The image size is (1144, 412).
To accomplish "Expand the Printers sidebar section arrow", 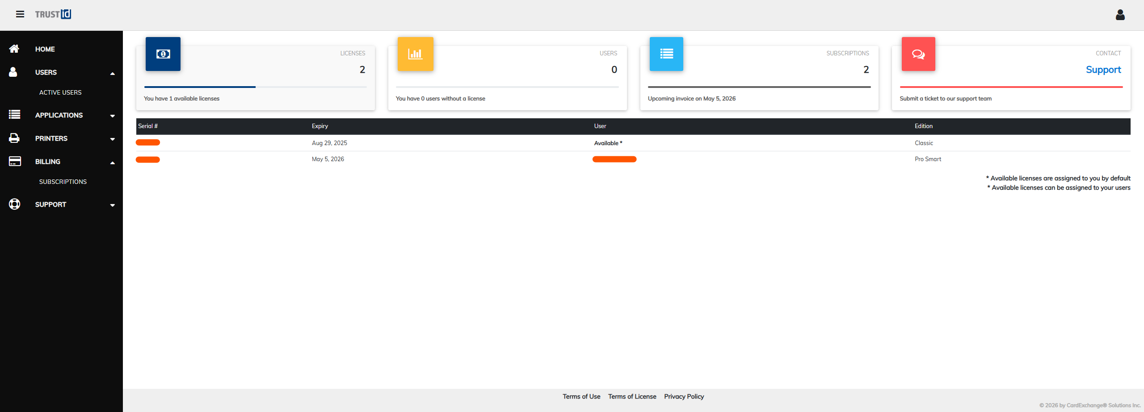I will click(x=113, y=139).
